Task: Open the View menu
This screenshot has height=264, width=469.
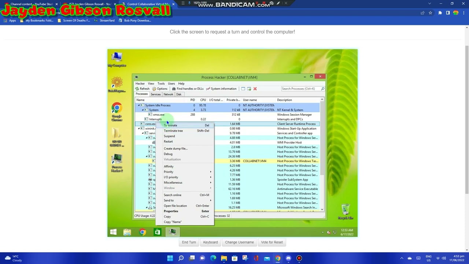Action: [x=151, y=84]
